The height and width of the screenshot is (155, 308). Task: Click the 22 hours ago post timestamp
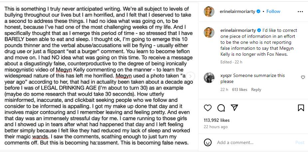[x=216, y=127]
